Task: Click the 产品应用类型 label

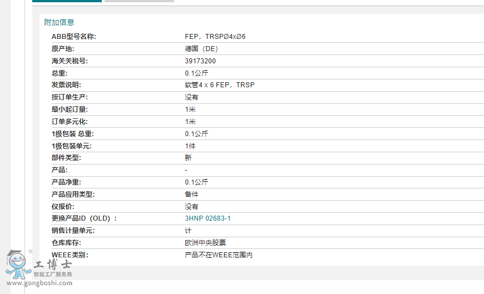Action: 73,195
